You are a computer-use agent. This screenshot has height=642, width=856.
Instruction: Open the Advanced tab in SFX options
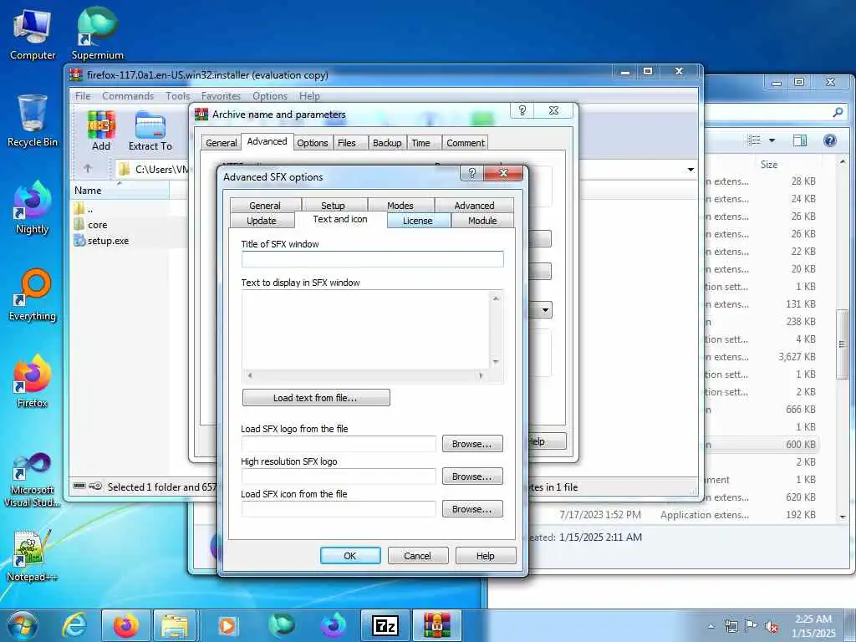tap(474, 206)
